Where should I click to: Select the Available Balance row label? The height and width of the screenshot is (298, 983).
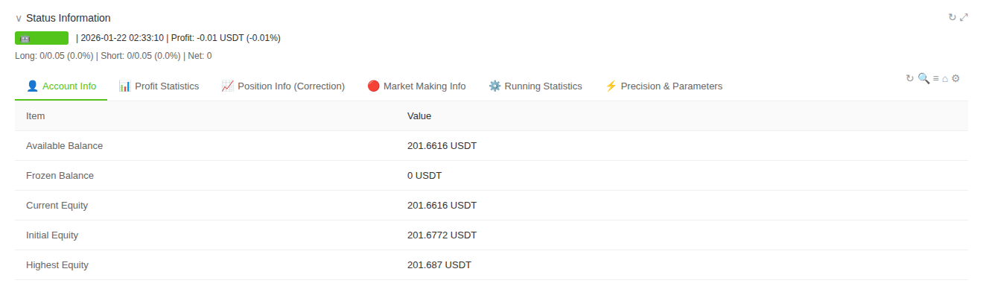[64, 146]
